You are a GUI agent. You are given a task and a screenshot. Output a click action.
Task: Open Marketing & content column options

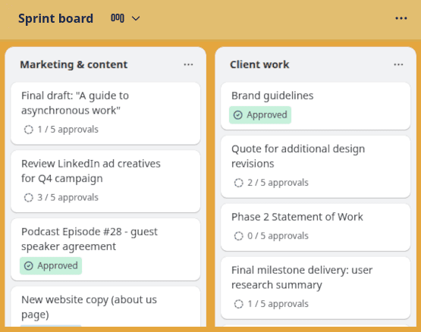point(188,64)
